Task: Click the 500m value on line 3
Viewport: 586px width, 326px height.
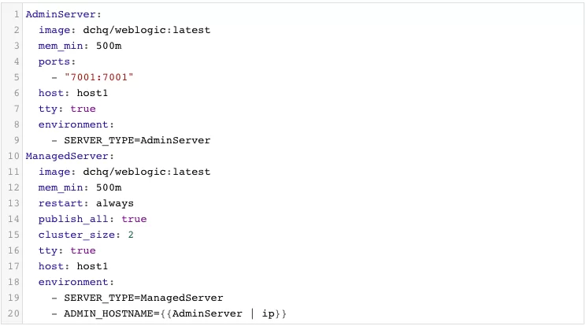Action: pyautogui.click(x=109, y=46)
